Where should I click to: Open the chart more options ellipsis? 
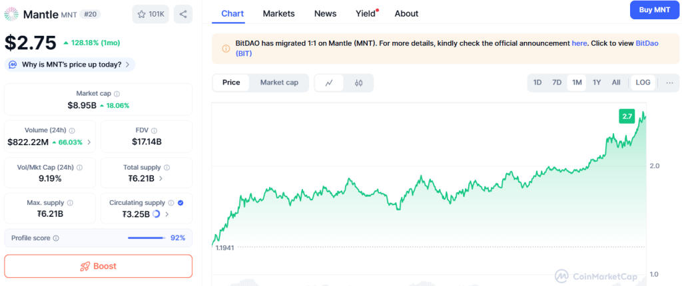[669, 82]
